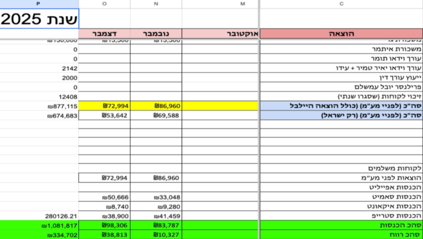Select the ₪38,813 December profit cell
This screenshot has width=423, height=239.
(104, 234)
